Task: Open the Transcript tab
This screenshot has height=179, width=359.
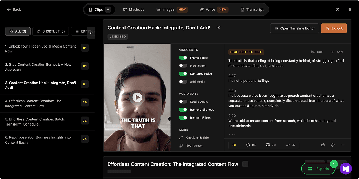Action: (252, 9)
